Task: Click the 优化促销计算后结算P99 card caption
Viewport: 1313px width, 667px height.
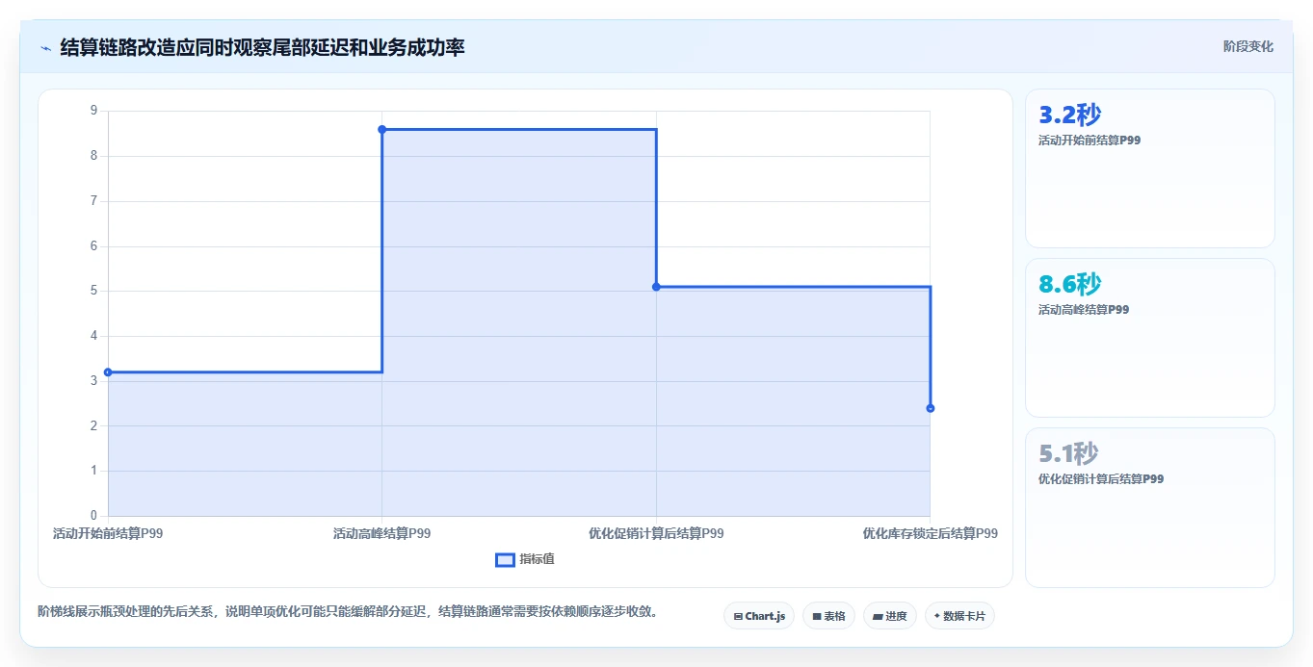Action: (x=1101, y=479)
